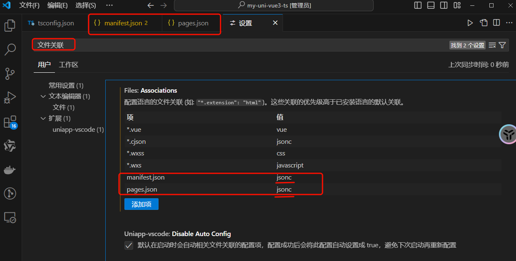Click the css value for *.wxss
Image resolution: width=516 pixels, height=261 pixels.
(x=281, y=153)
